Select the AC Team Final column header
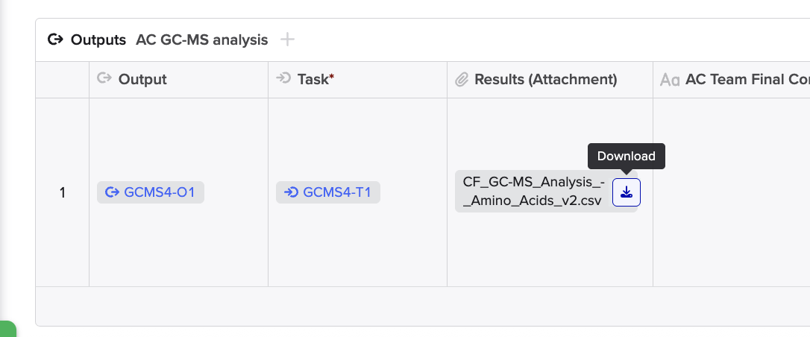The height and width of the screenshot is (337, 810). pyautogui.click(x=732, y=80)
